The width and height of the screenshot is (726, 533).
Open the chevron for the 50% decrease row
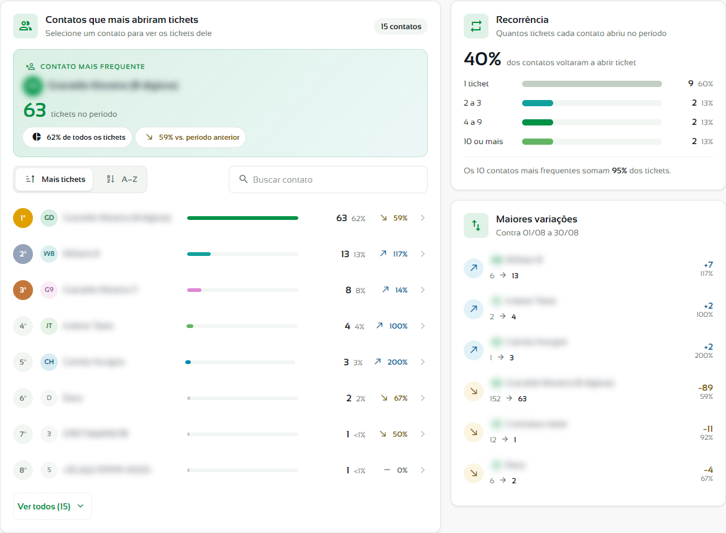tap(423, 434)
